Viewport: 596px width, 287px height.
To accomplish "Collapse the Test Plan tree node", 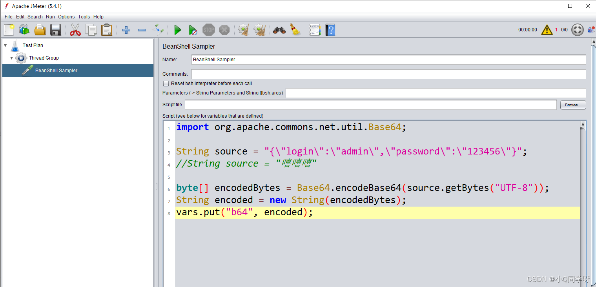I will [x=5, y=45].
